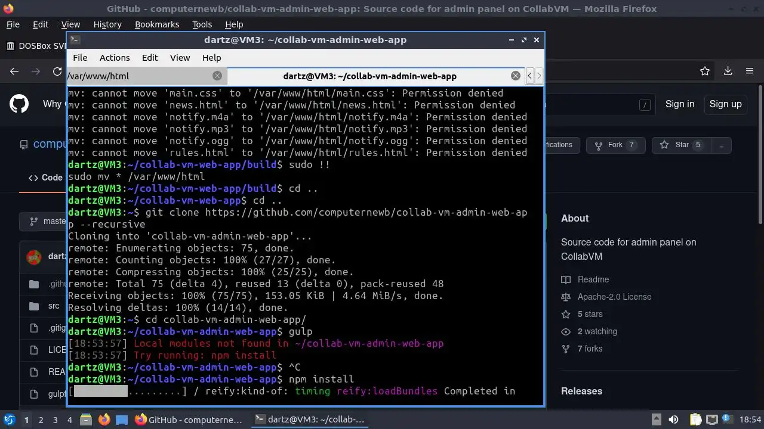Fork the repository with the Fork button
The height and width of the screenshot is (429, 764).
pos(615,145)
